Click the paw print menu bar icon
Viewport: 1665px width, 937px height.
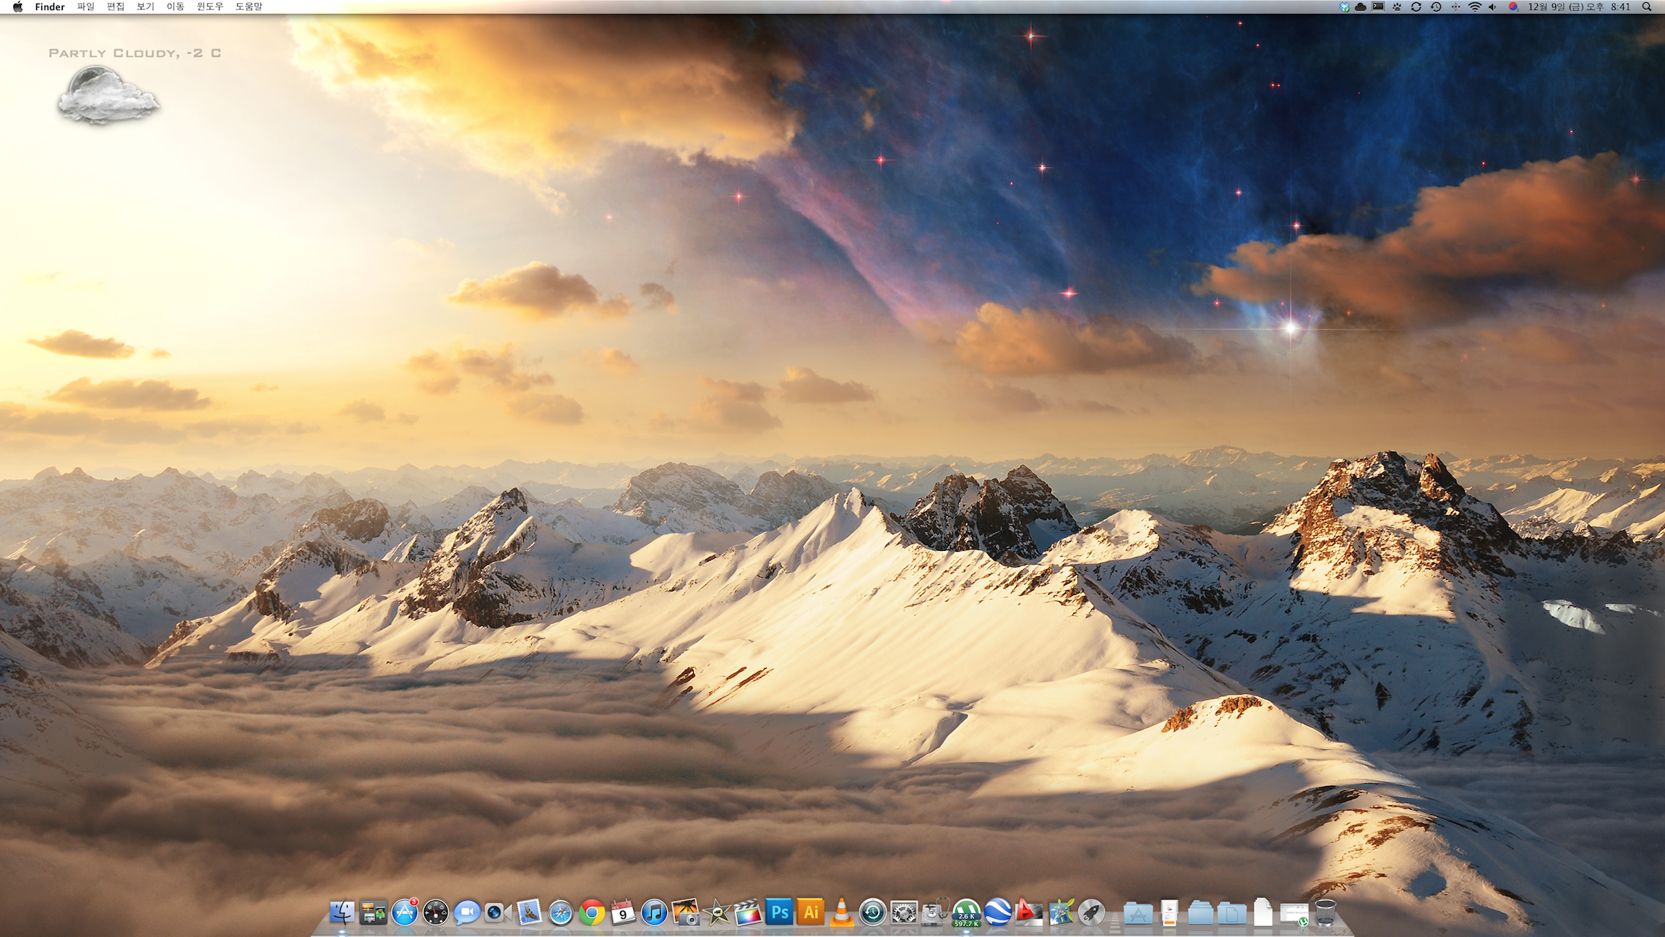click(1397, 7)
